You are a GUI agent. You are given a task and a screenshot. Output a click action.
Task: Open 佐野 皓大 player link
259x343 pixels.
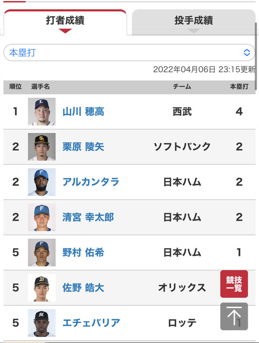tap(83, 287)
